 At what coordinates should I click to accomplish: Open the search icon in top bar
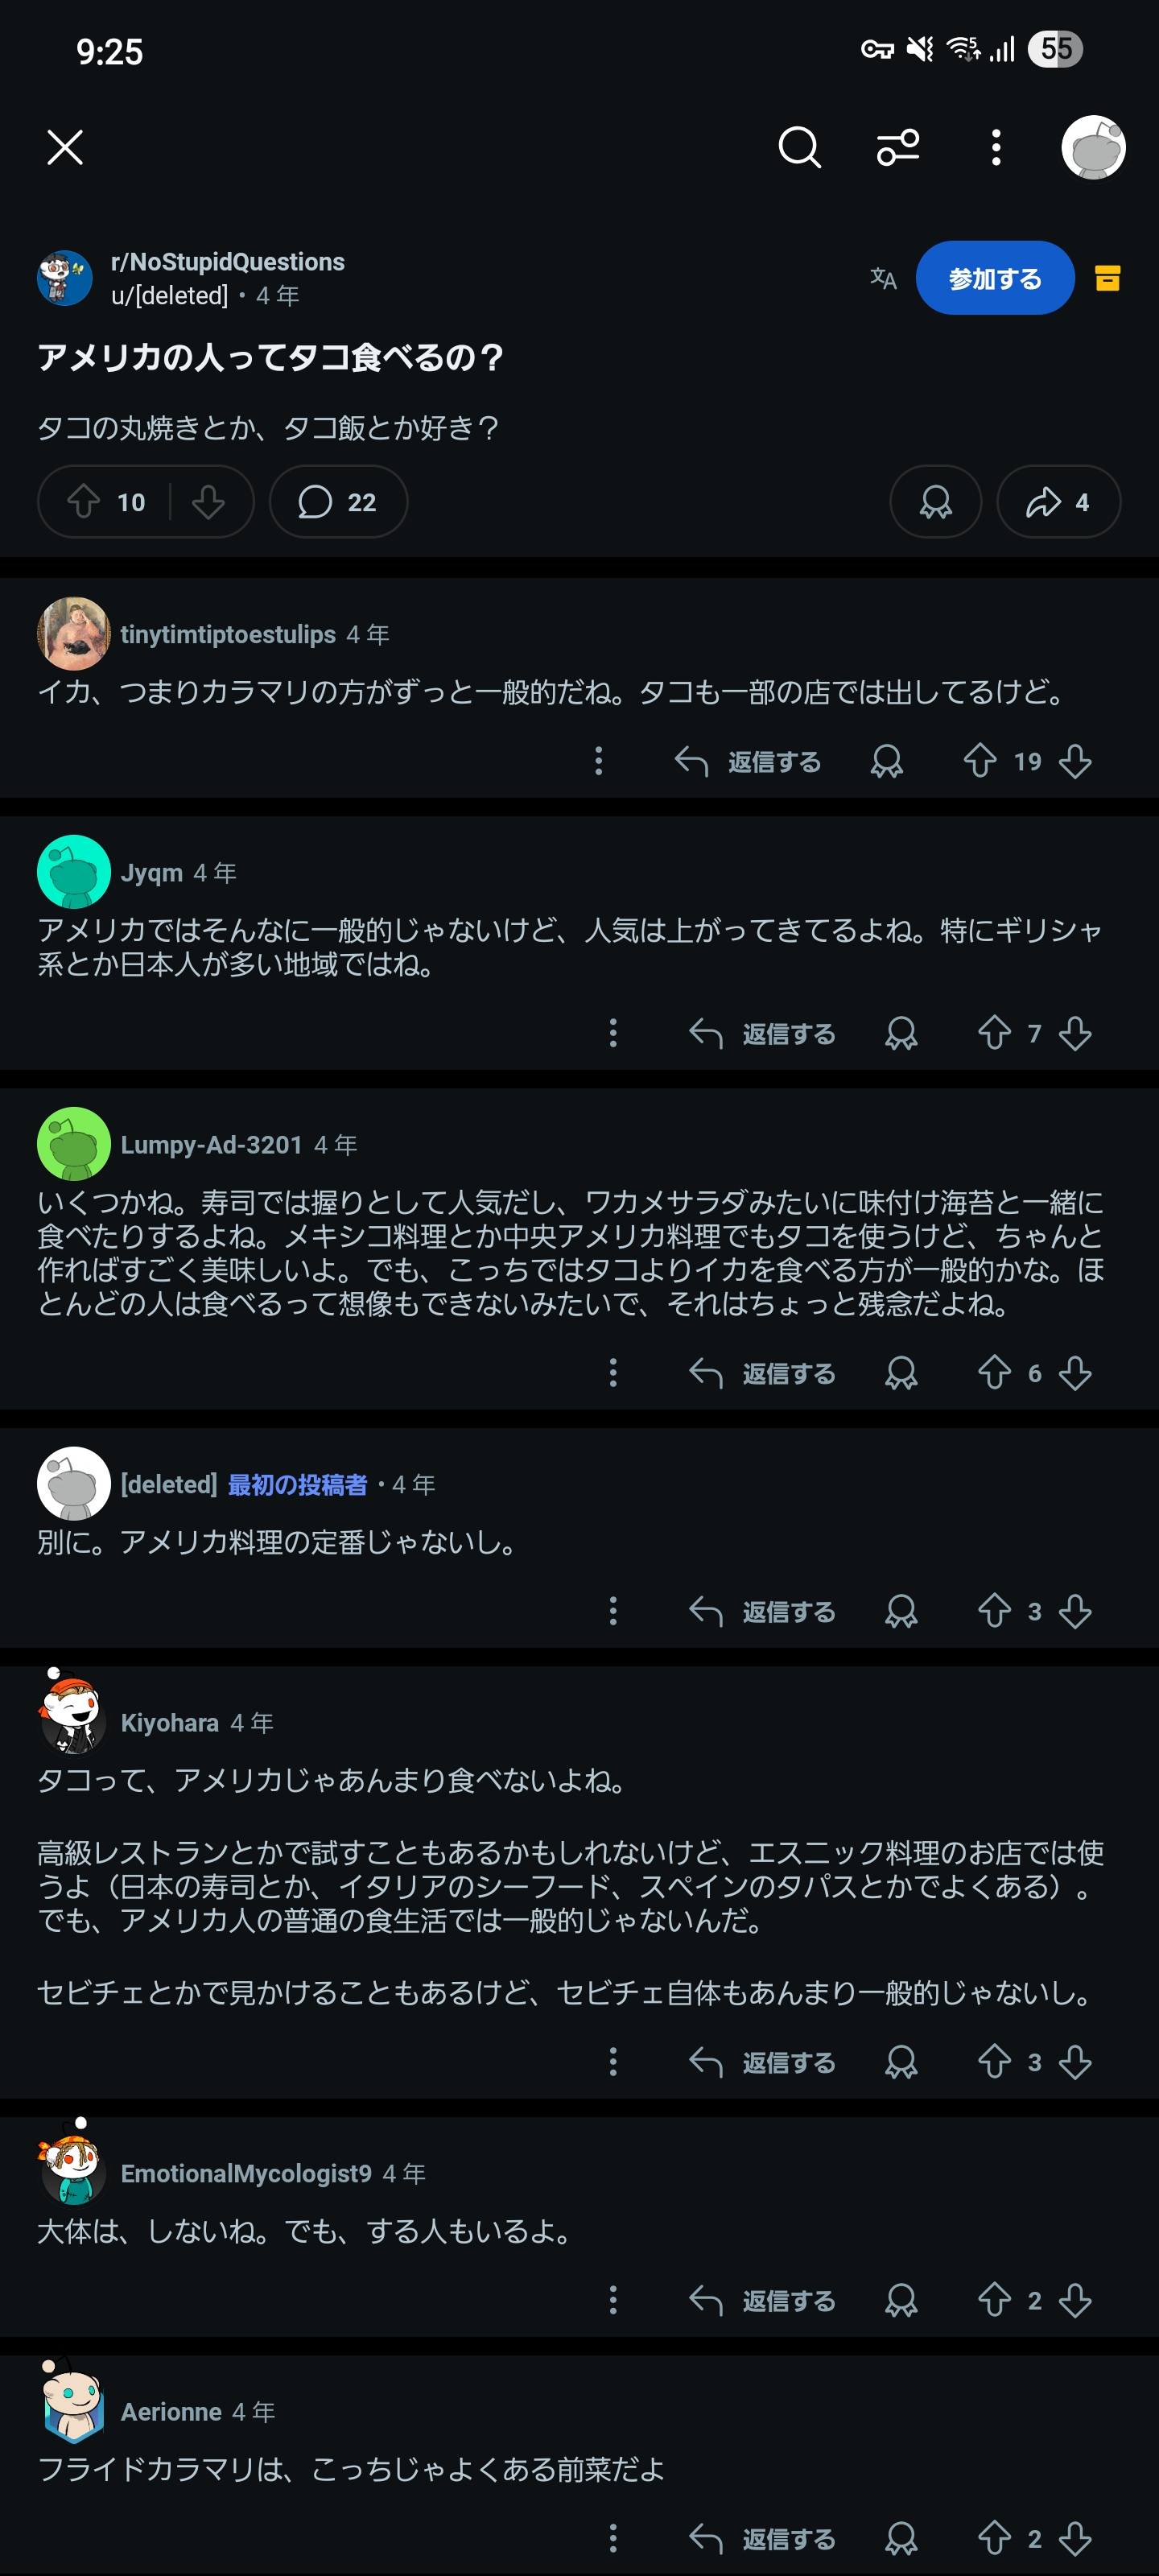coord(799,148)
